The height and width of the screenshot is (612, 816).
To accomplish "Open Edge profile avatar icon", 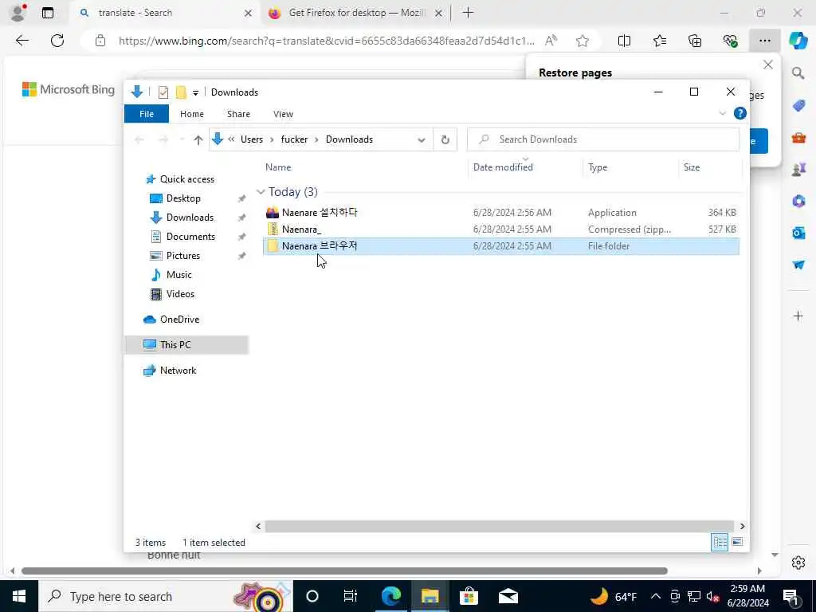I will (x=18, y=13).
